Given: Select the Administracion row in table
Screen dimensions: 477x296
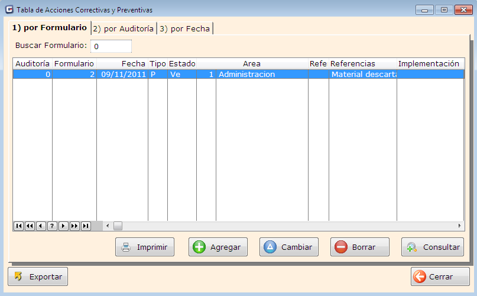Looking at the screenshot, I should [246, 75].
